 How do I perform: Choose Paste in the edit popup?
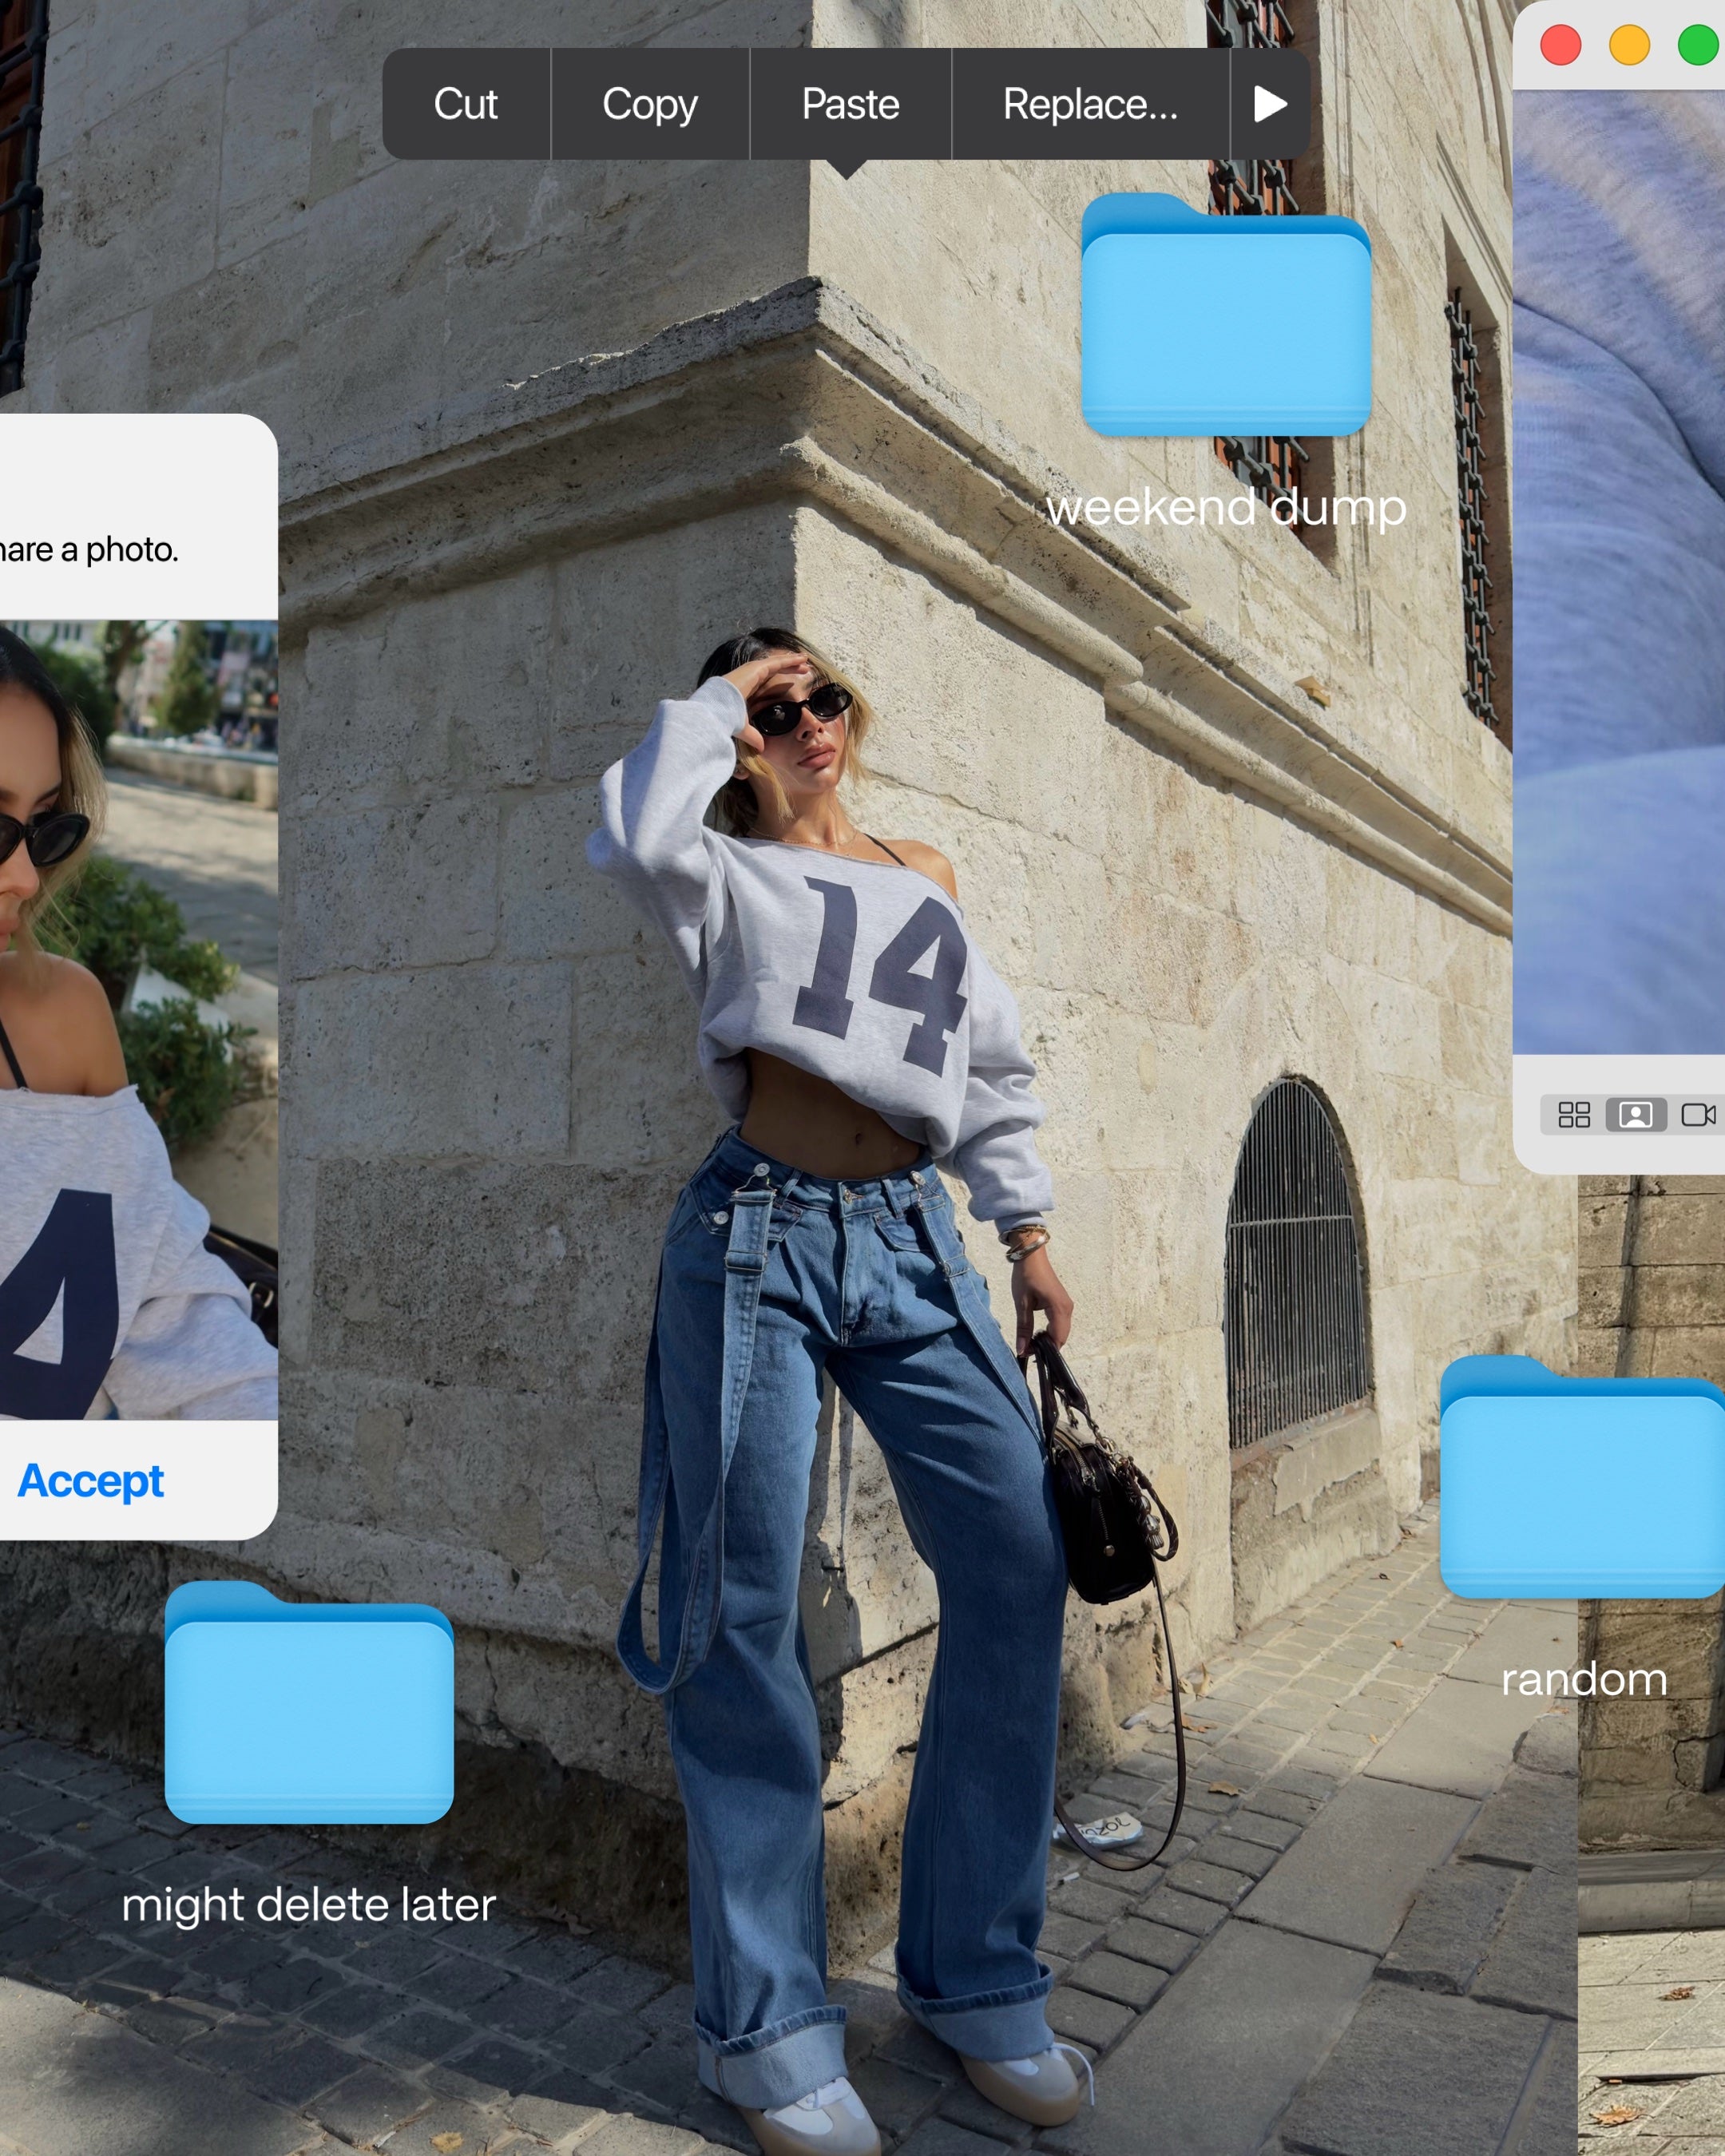pos(850,104)
